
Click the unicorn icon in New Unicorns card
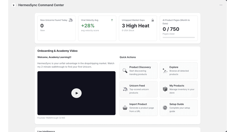(71, 20)
